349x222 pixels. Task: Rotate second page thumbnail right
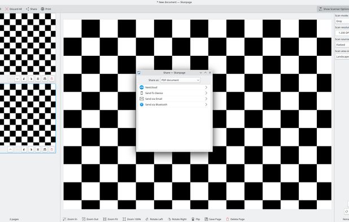pyautogui.click(x=31, y=149)
